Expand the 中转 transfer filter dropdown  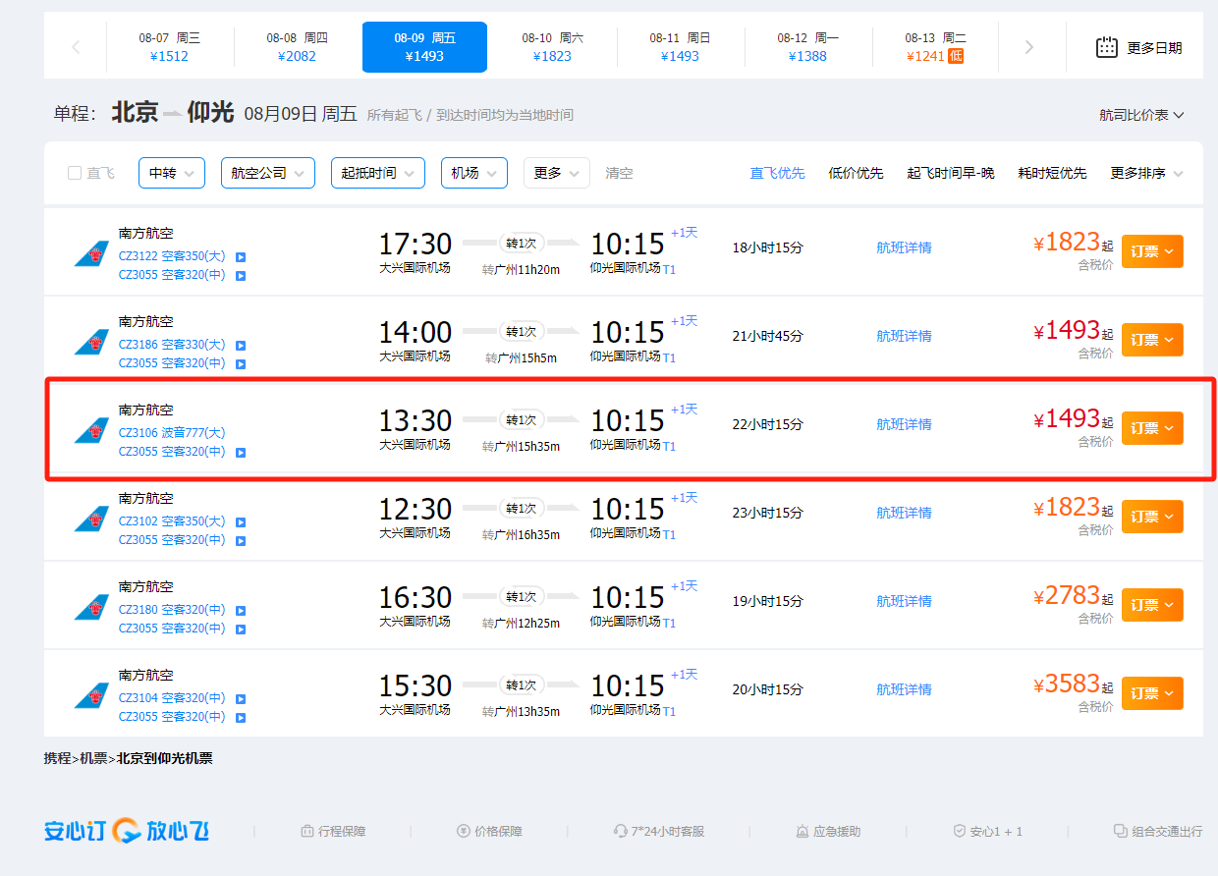click(x=171, y=173)
